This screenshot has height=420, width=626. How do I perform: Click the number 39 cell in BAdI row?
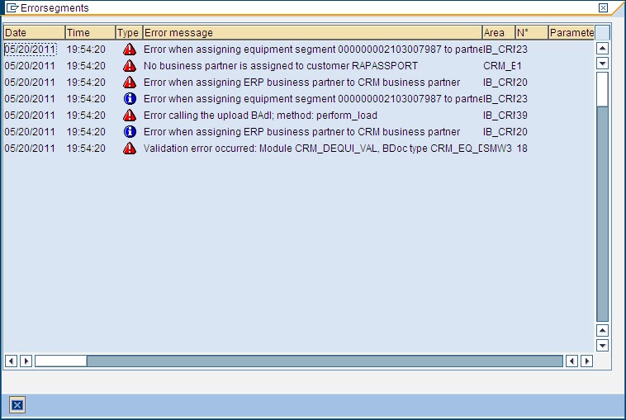tap(522, 116)
